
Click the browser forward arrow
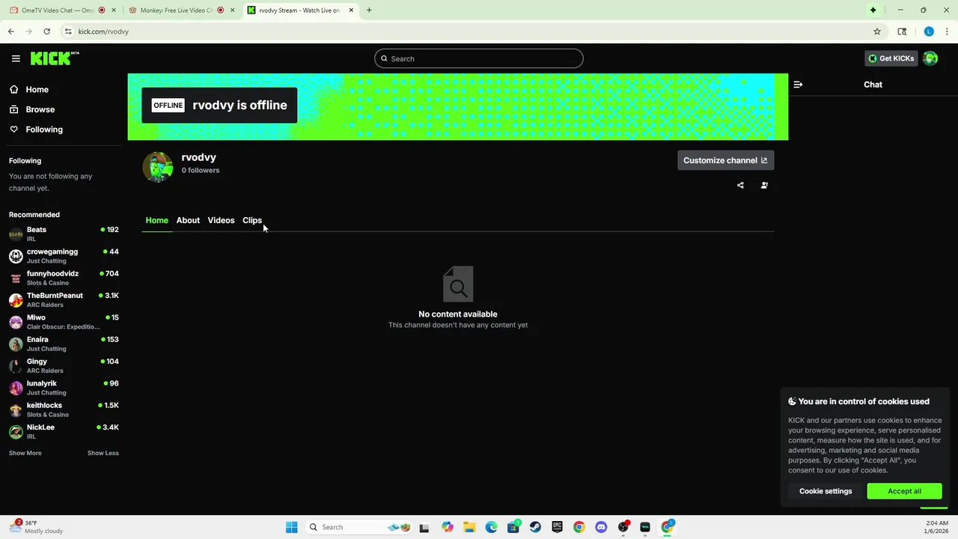28,31
